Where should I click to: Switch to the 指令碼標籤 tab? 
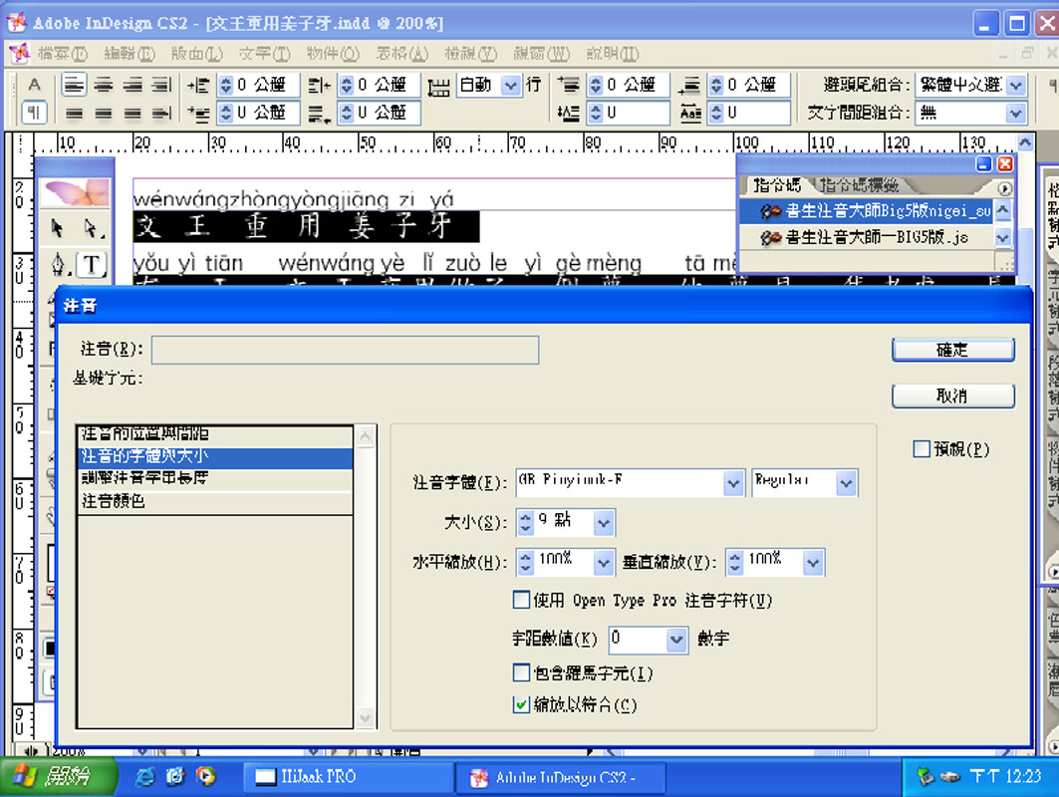[859, 185]
